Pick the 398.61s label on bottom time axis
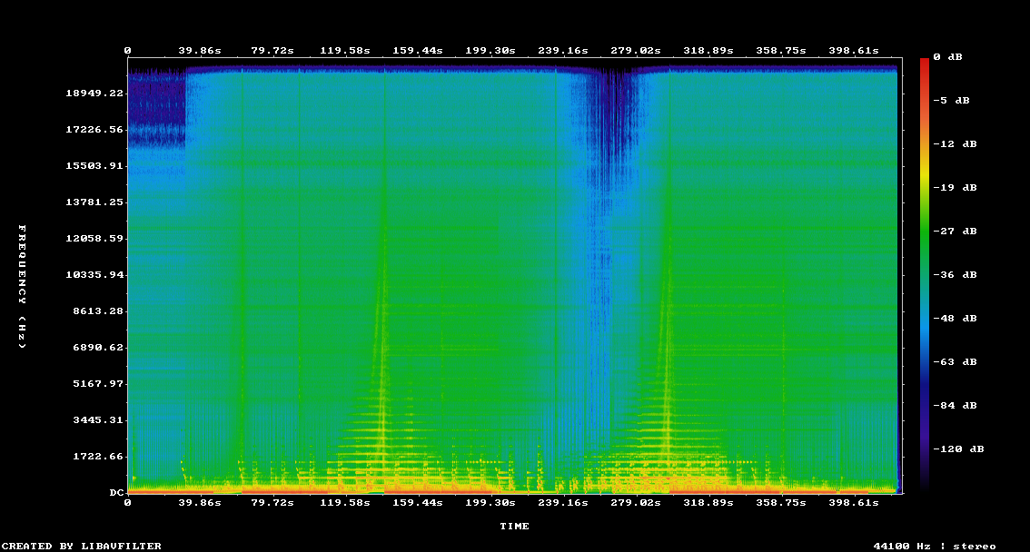 (852, 502)
